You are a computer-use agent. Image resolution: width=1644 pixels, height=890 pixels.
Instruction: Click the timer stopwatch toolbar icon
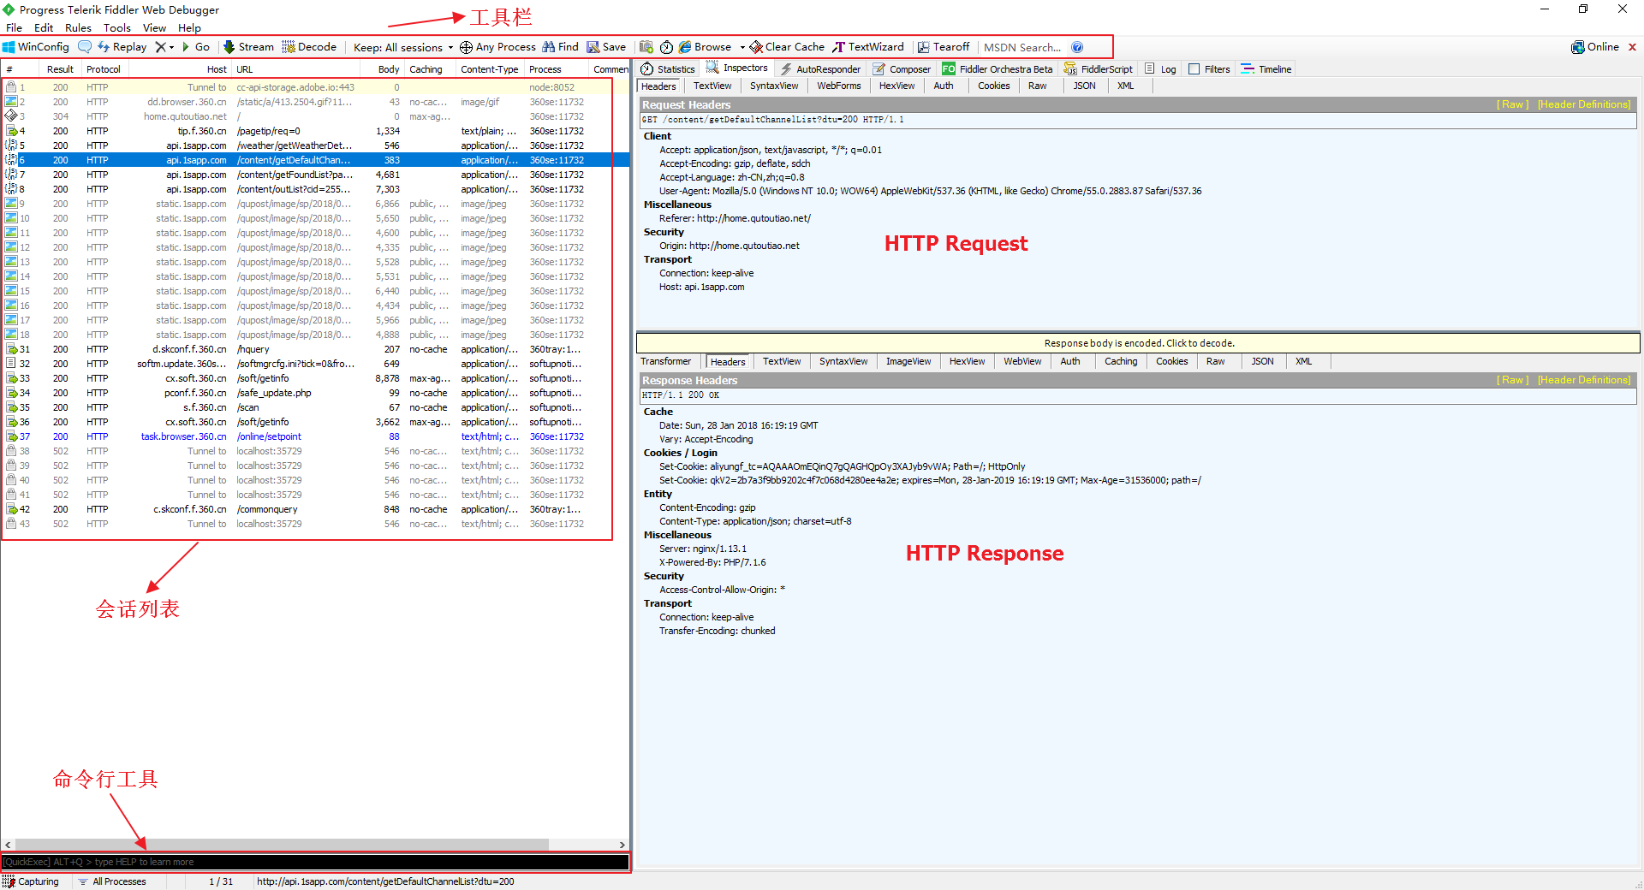[x=666, y=47]
